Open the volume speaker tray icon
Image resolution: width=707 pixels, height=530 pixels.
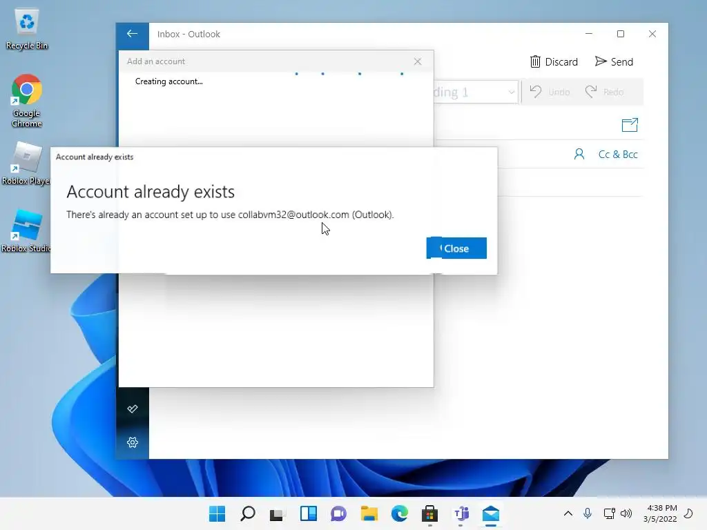[626, 513]
